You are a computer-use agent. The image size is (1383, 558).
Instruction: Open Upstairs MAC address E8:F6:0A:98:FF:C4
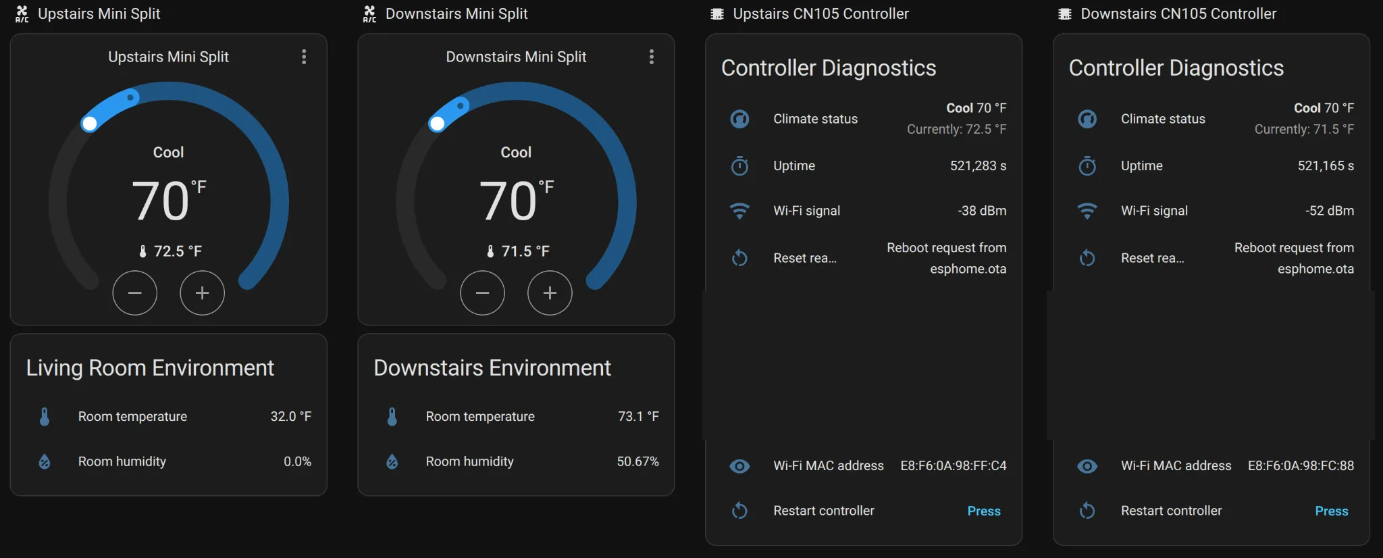click(x=954, y=465)
